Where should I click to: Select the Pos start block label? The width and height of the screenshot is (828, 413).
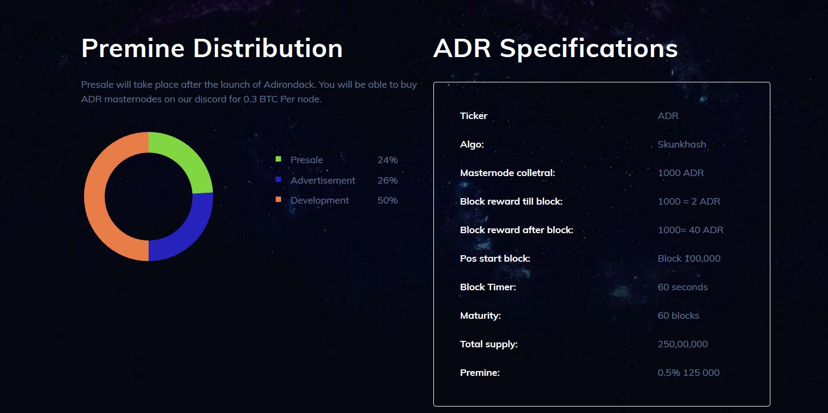coord(495,258)
